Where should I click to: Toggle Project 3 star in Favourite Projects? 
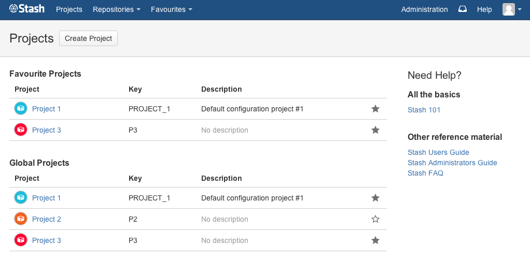(x=375, y=130)
